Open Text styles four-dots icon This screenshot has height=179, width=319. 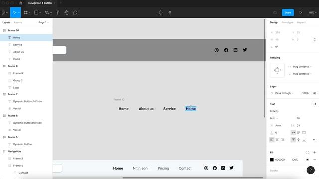click(x=315, y=104)
